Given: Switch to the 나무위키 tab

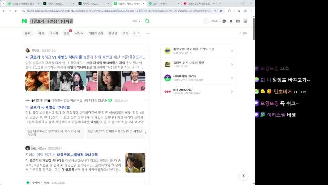Looking at the screenshot, I should [164, 3].
